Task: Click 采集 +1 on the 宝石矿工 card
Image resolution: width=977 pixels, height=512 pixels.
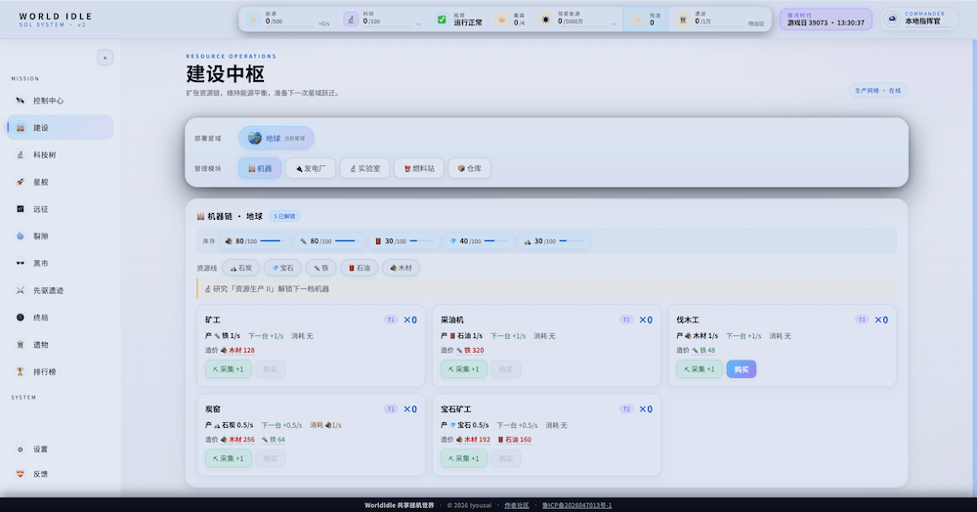Action: click(463, 458)
